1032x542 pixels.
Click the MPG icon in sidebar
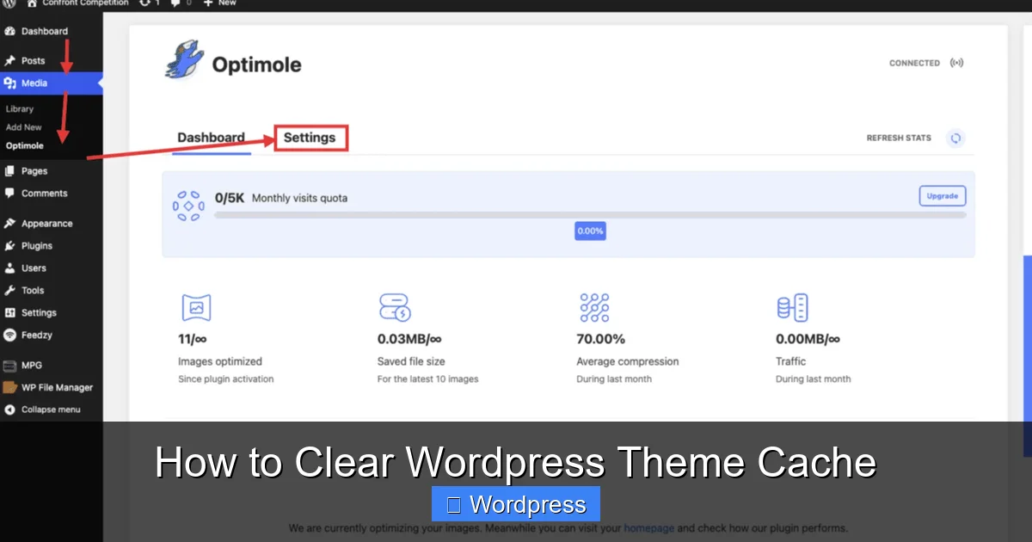9,366
